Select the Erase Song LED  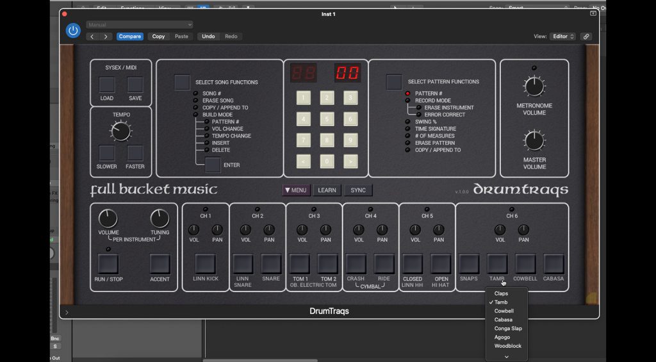pyautogui.click(x=195, y=101)
